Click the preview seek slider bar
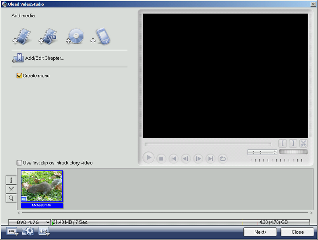This screenshot has height=240, width=318. (208, 144)
